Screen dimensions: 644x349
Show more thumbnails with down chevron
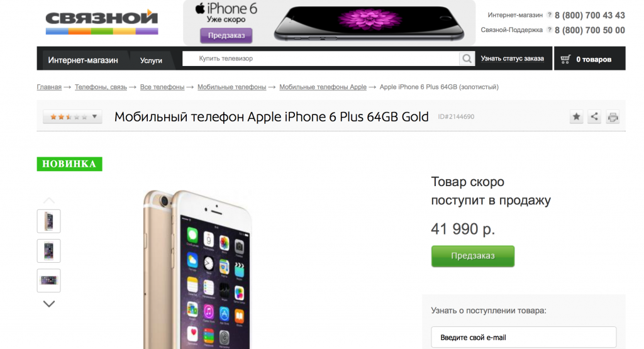[x=49, y=304]
